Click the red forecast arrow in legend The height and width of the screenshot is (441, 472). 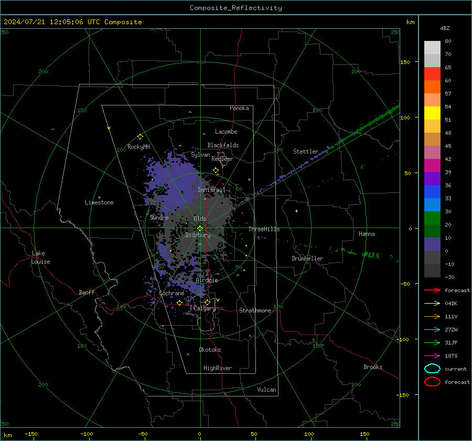(432, 290)
